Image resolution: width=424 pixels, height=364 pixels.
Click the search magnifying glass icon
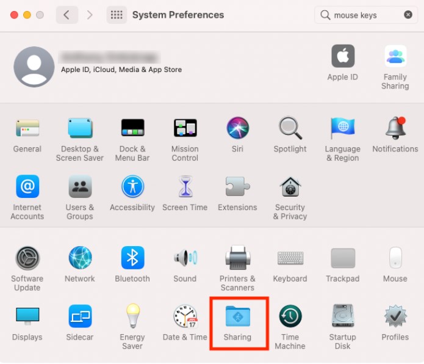click(x=325, y=15)
